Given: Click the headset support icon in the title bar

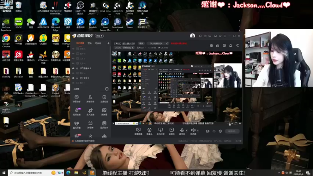Looking at the screenshot, I should point(200,36).
